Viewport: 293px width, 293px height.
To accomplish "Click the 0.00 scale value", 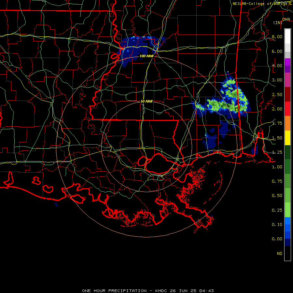I will click(x=277, y=239).
